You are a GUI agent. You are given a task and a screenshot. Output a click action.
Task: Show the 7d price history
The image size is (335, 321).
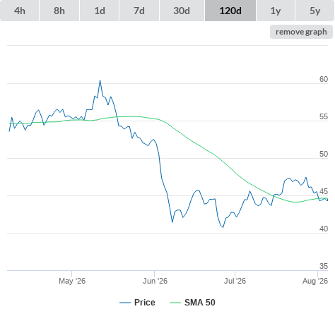139,11
